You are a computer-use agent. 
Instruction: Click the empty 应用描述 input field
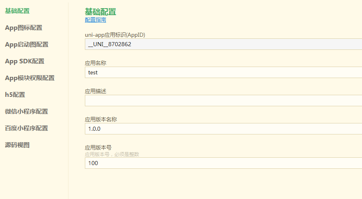[x=223, y=101]
